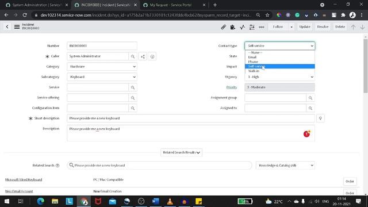Open the template bar clipboard icon
The image size is (368, 207).
click(x=232, y=27)
